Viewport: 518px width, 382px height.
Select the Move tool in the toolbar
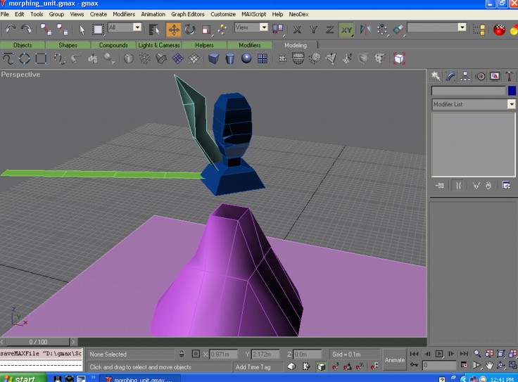173,30
